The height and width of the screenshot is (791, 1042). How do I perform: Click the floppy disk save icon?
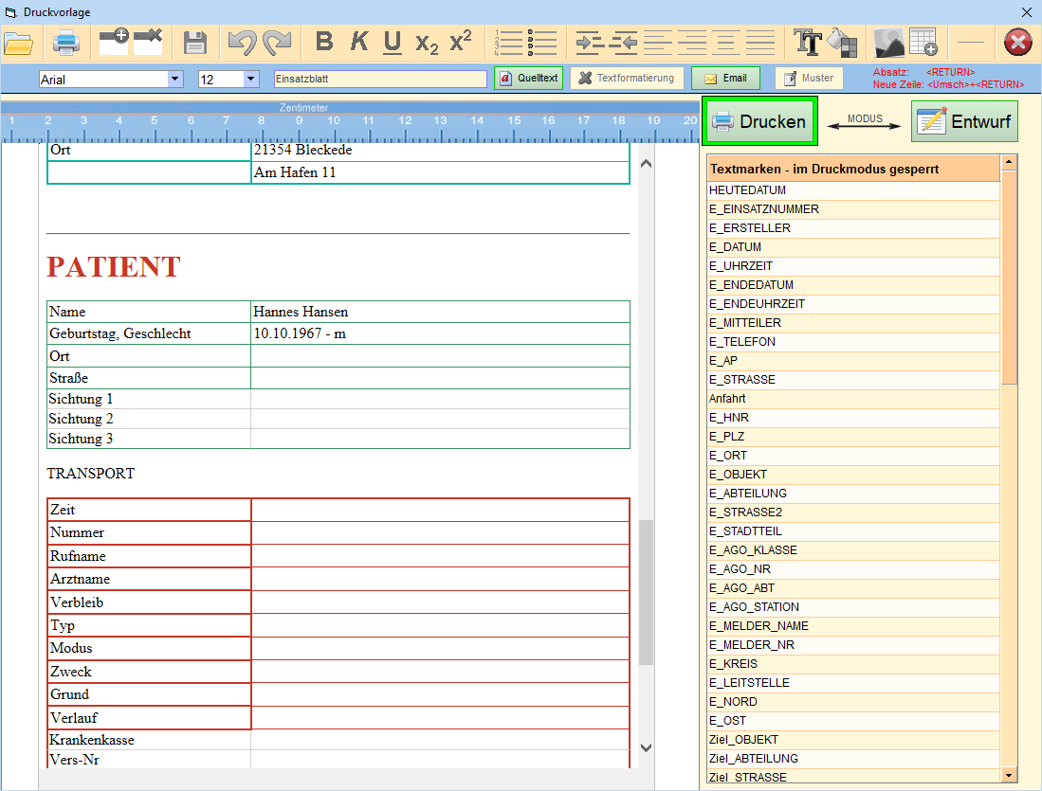click(x=195, y=43)
